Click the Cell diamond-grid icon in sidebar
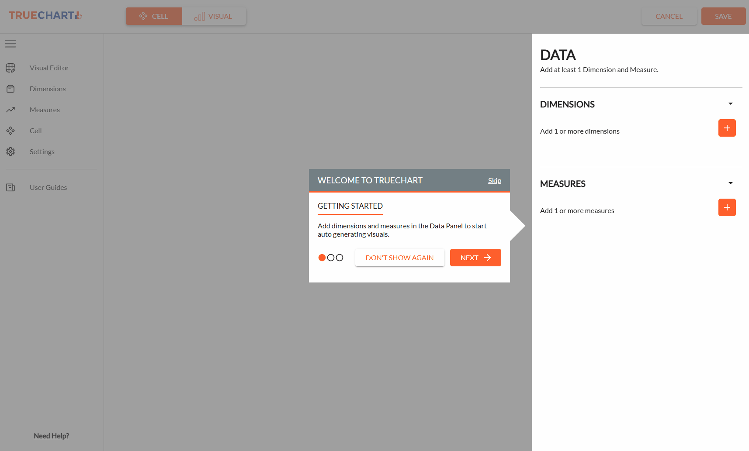This screenshot has height=451, width=749. pyautogui.click(x=10, y=131)
